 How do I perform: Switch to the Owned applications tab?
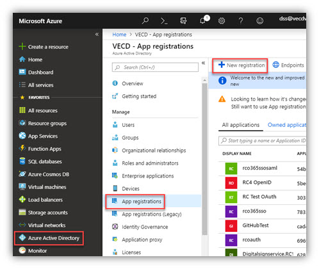287,125
